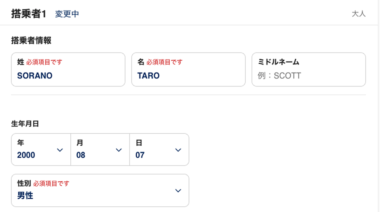Click the 必須項目です note beside 姓
The height and width of the screenshot is (212, 380).
coord(44,62)
